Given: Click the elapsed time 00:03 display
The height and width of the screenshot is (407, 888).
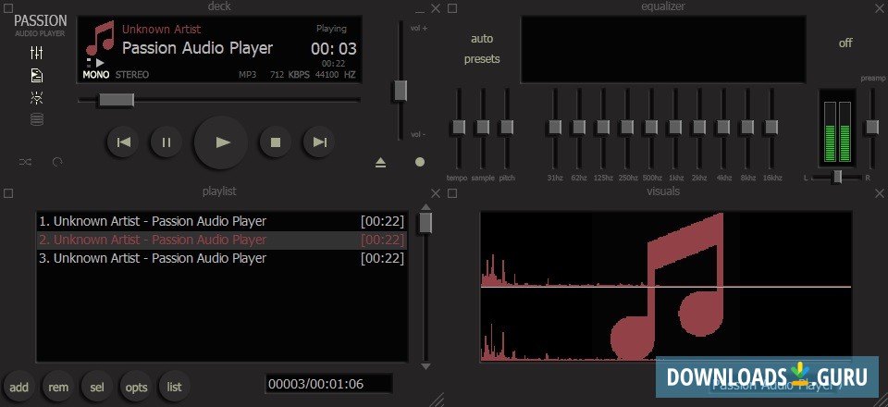Looking at the screenshot, I should (334, 49).
